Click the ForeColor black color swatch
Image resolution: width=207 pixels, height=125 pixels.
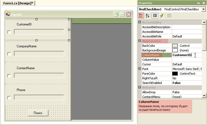175,74
